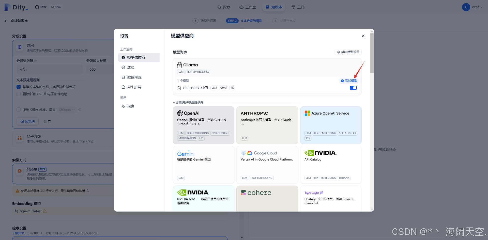The width and height of the screenshot is (488, 240).
Task: Open 系统模型设置
Action: point(348,52)
